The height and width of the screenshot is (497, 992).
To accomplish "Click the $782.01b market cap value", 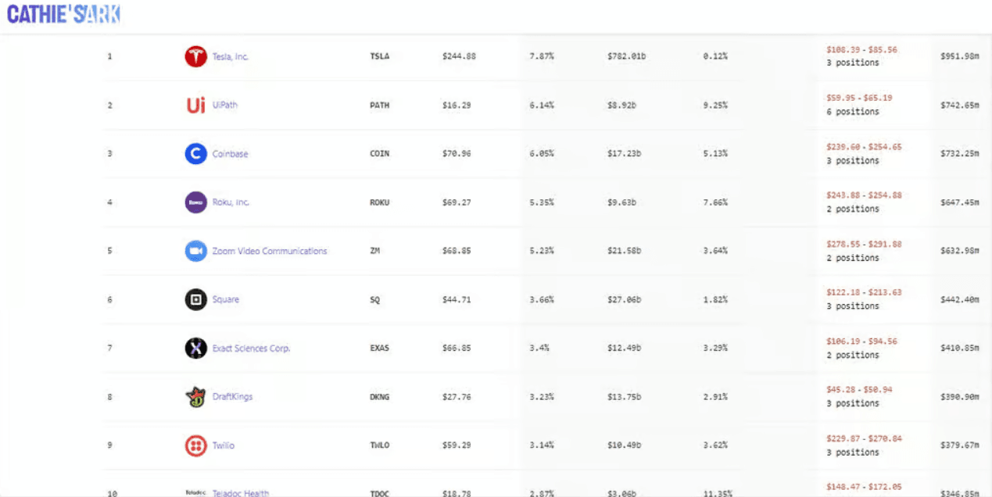I will tap(626, 56).
